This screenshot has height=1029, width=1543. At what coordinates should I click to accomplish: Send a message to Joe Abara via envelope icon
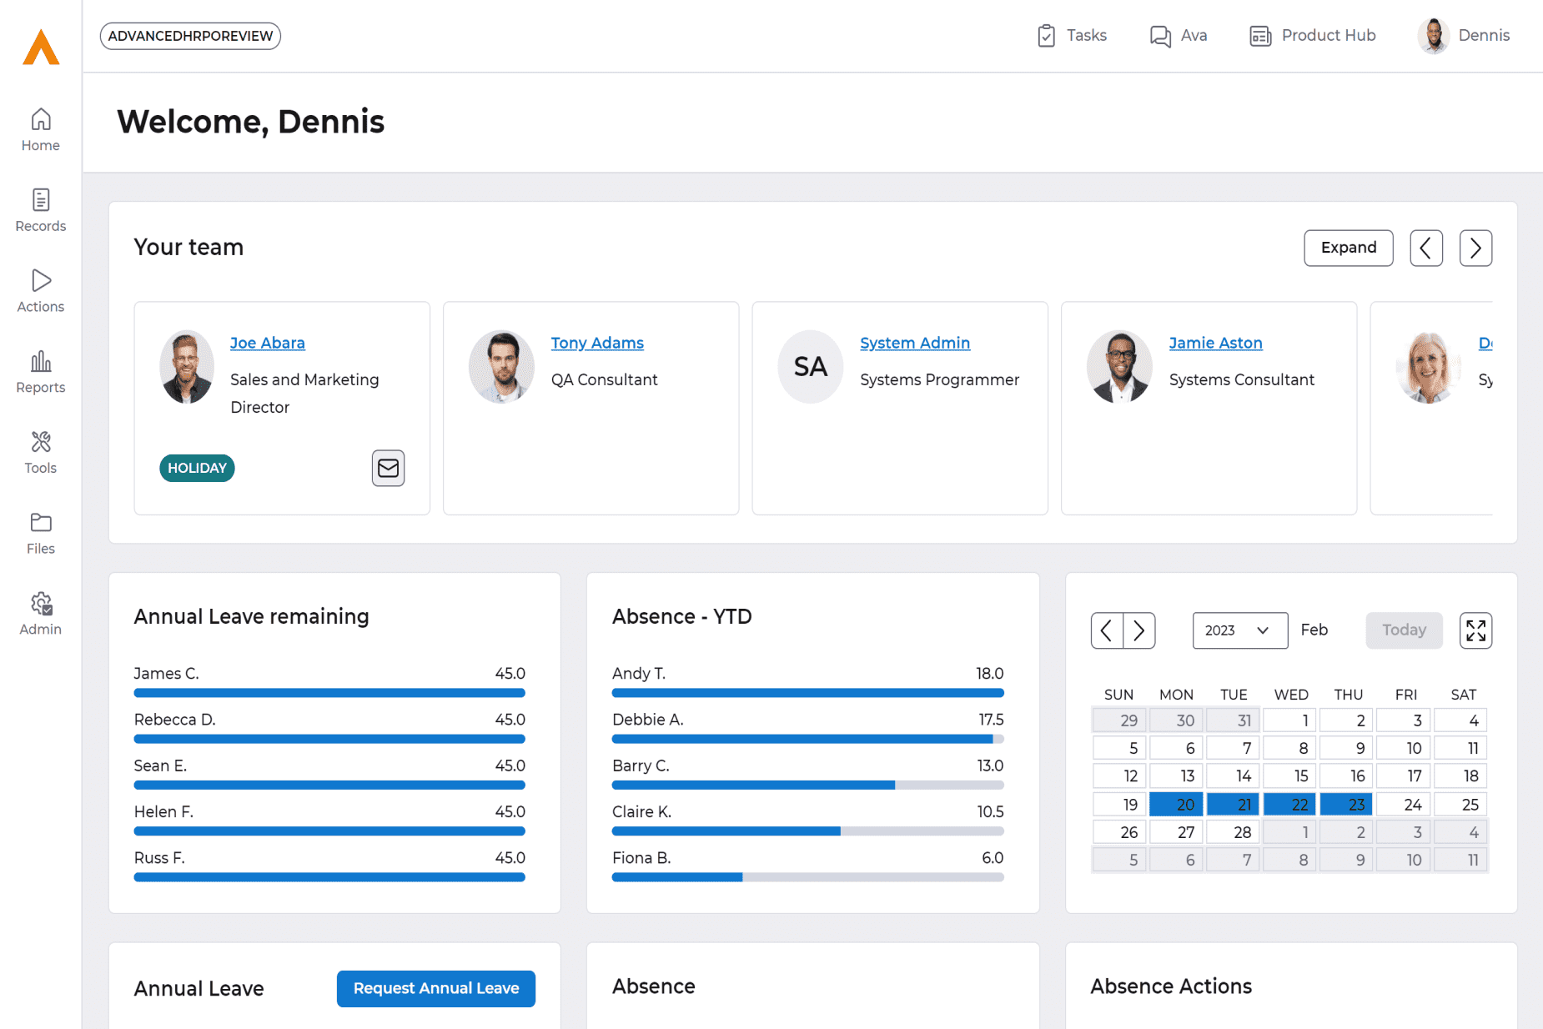pos(387,468)
